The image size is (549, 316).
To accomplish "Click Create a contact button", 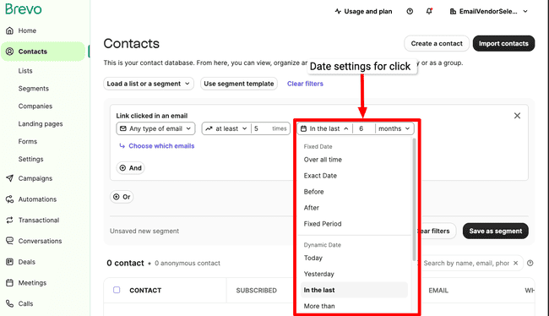I will [437, 43].
